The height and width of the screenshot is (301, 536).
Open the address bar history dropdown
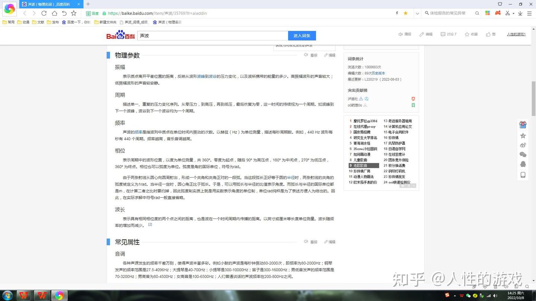click(417, 13)
